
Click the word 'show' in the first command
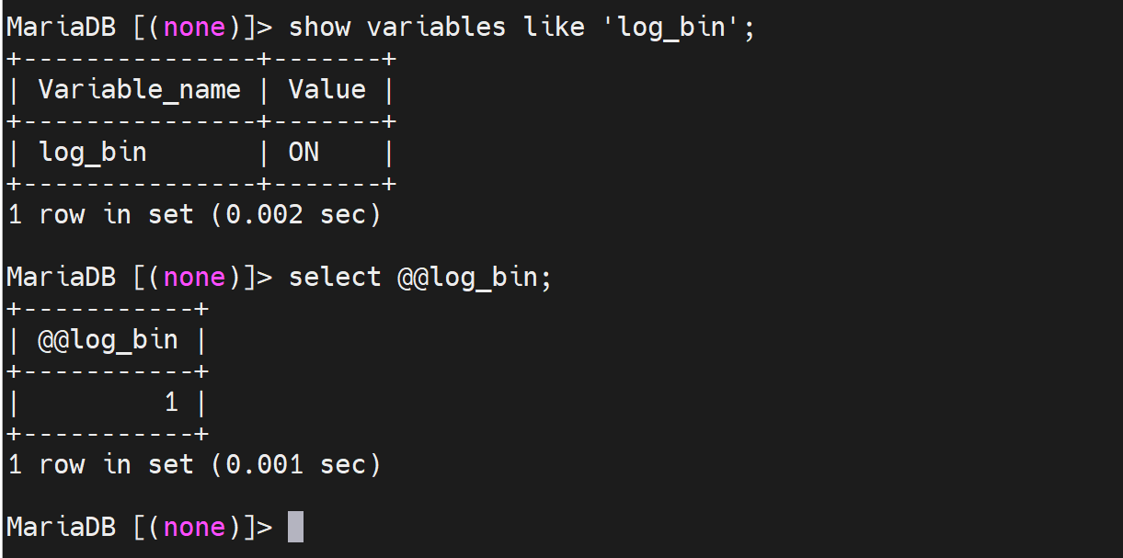319,27
